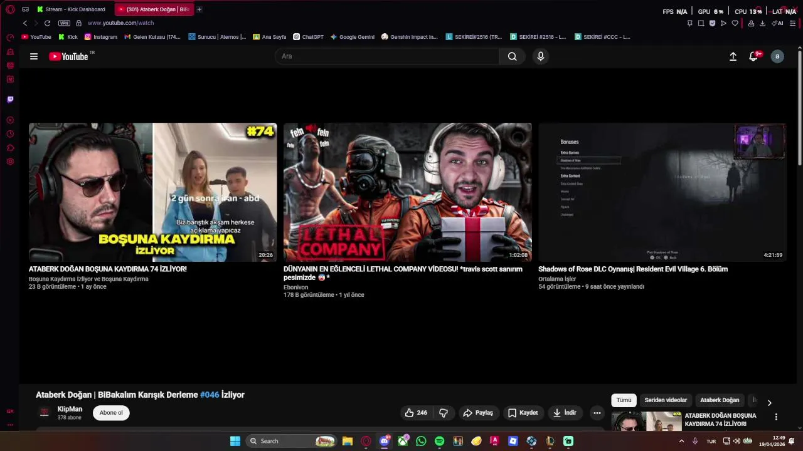
Task: Open Discord from the taskbar
Action: pyautogui.click(x=385, y=441)
